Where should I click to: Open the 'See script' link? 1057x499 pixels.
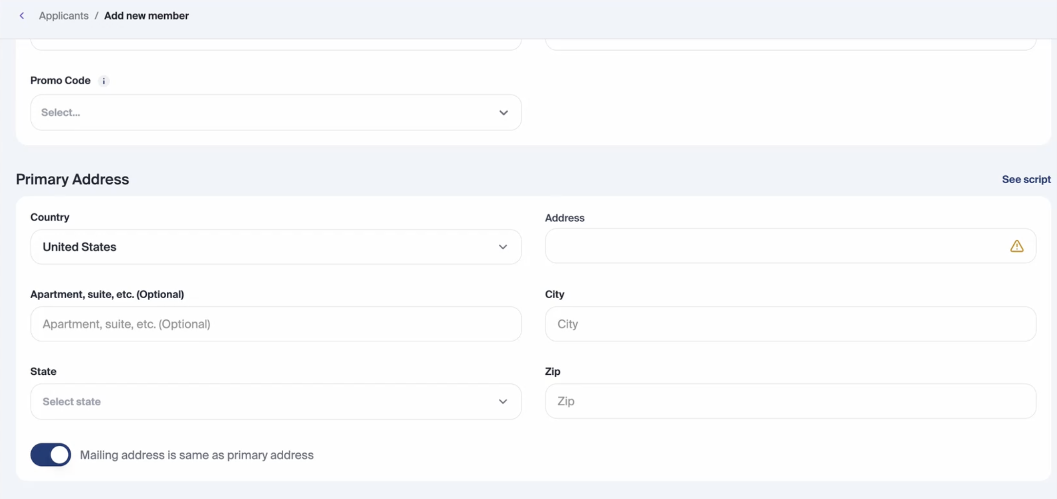pos(1026,179)
